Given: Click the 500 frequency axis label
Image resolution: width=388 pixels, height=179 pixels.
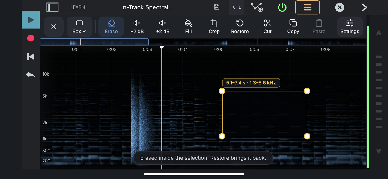Looking at the screenshot, I should click(46, 151).
